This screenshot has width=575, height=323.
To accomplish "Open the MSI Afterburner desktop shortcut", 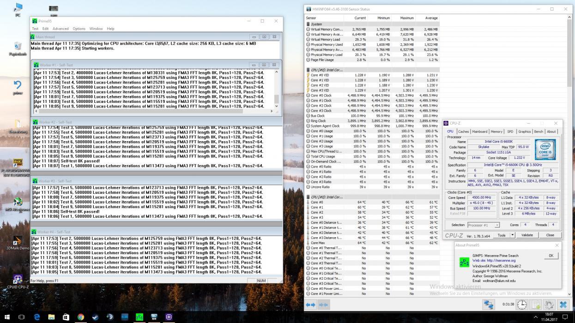I will [x=18, y=204].
